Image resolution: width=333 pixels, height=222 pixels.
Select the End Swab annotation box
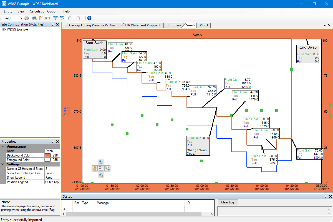[x=308, y=54]
